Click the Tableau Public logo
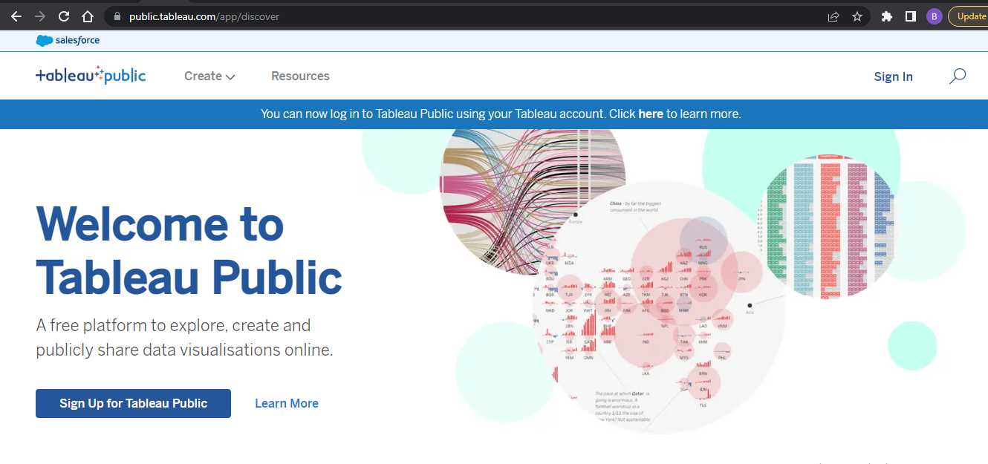988x464 pixels. click(x=91, y=76)
